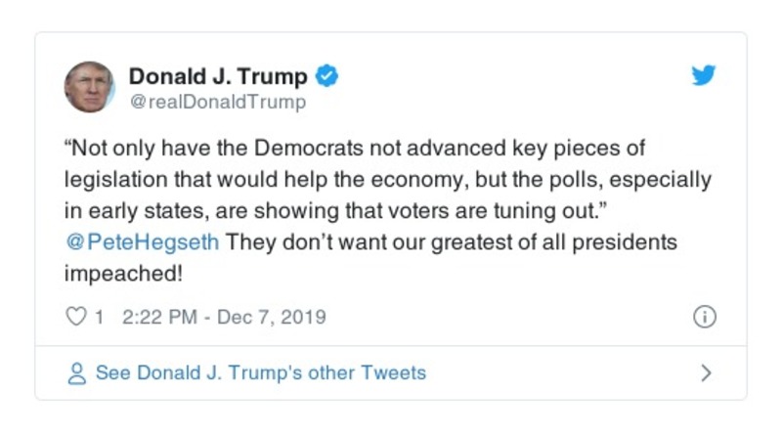Like the tweet with the heart icon

click(76, 318)
